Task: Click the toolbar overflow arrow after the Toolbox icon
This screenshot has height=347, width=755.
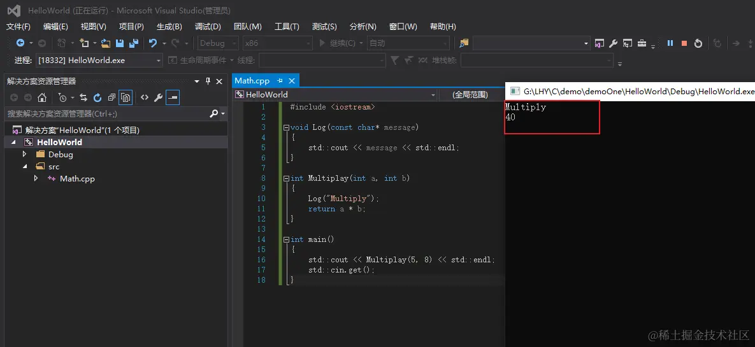Action: tap(654, 45)
